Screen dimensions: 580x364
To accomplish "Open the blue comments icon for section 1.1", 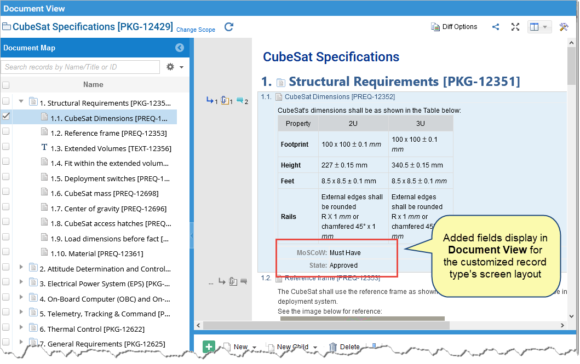I will 240,100.
